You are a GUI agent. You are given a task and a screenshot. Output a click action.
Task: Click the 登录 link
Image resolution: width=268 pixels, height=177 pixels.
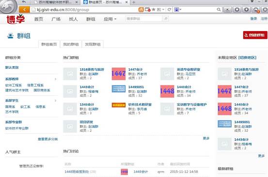(253, 18)
